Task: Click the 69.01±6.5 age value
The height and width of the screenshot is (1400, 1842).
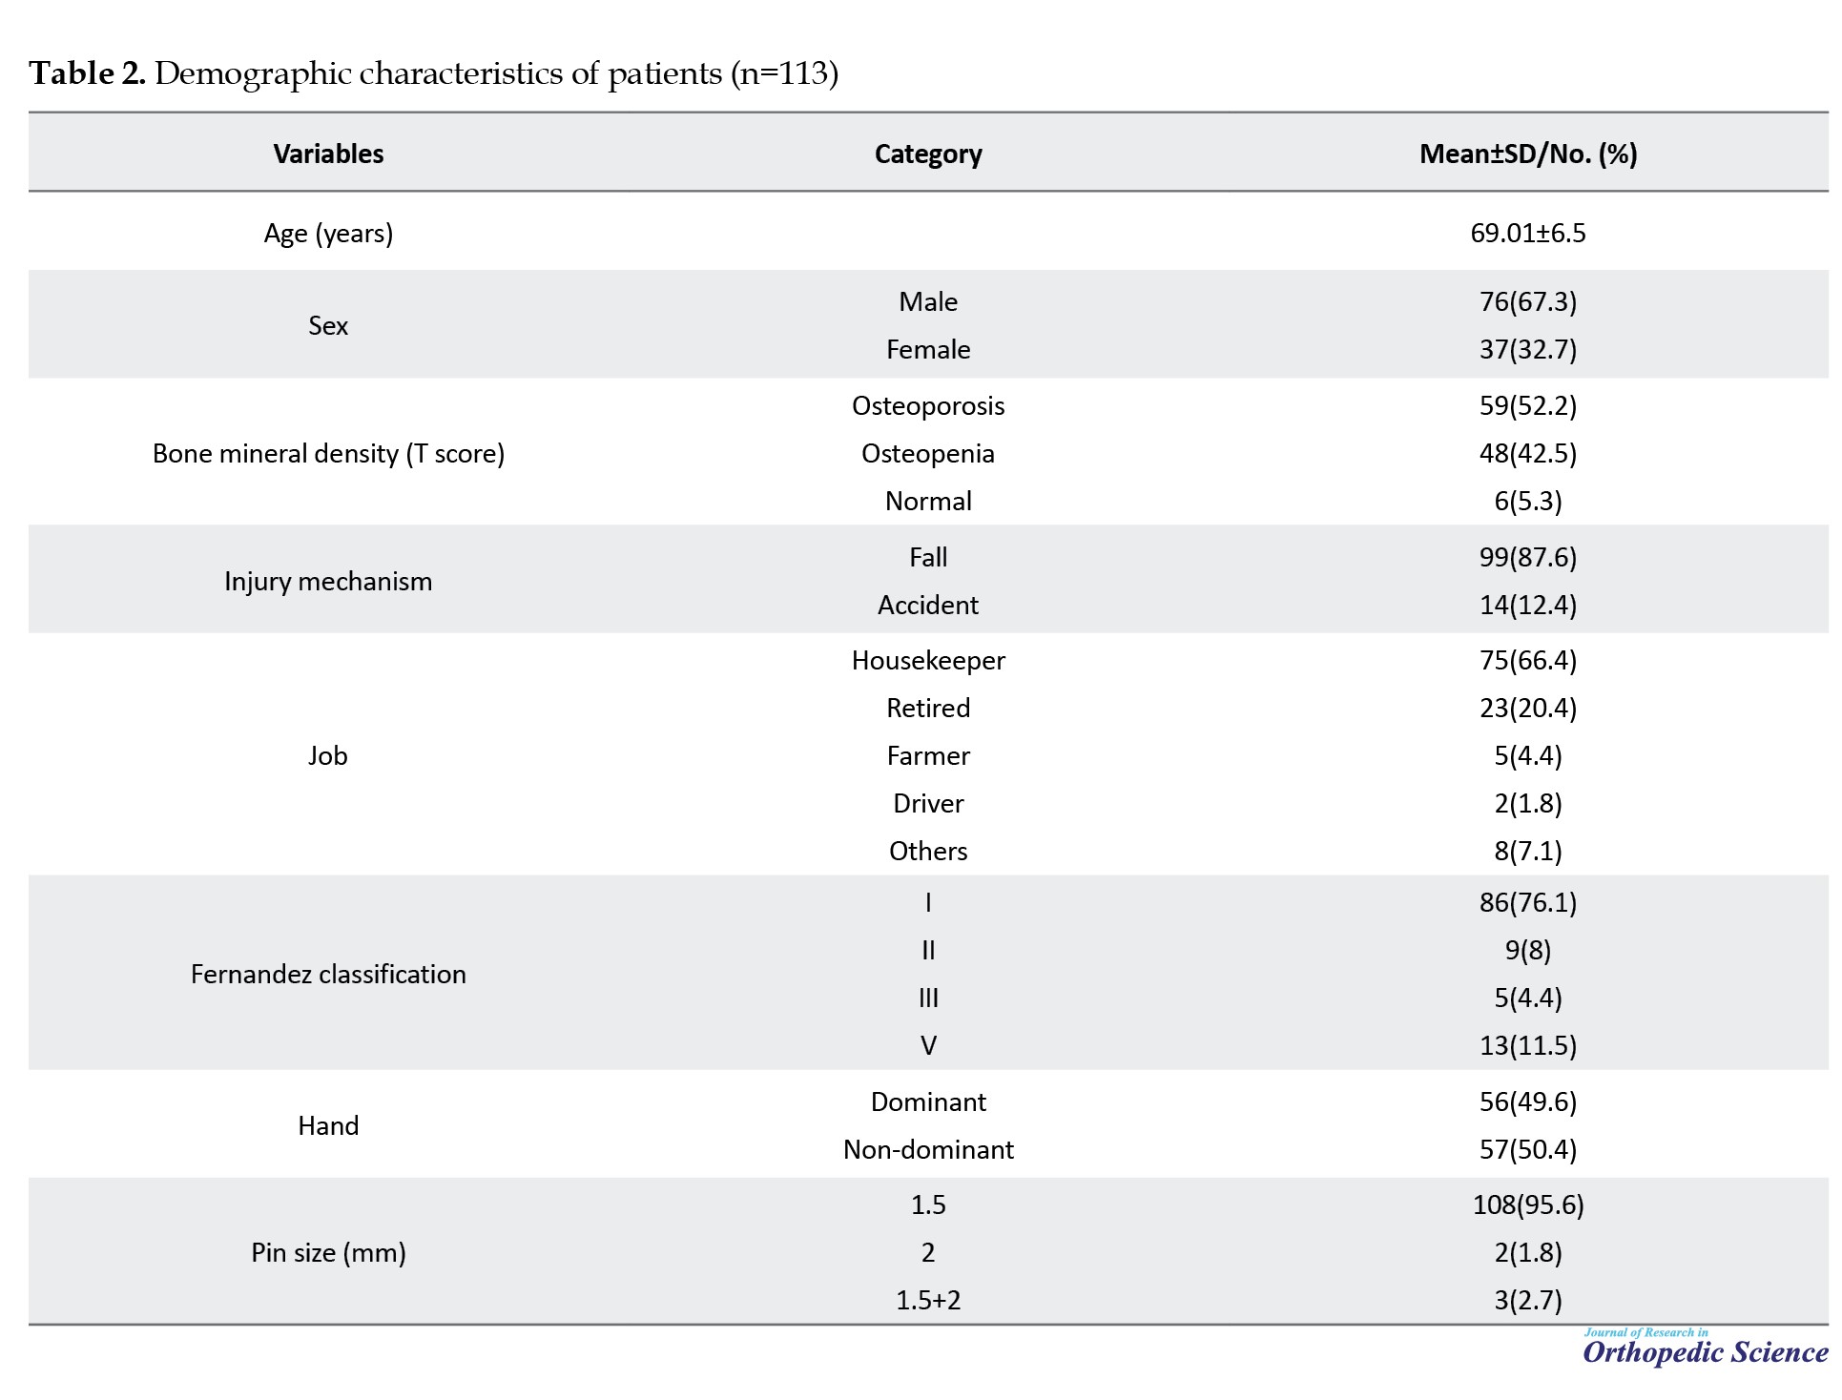Action: [x=1528, y=233]
